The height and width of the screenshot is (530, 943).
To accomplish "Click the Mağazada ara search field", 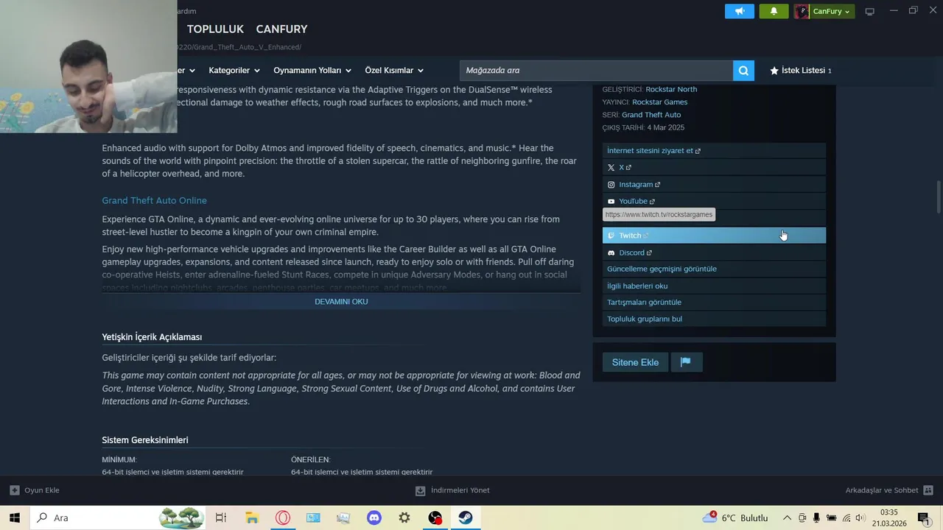I will click(x=596, y=71).
